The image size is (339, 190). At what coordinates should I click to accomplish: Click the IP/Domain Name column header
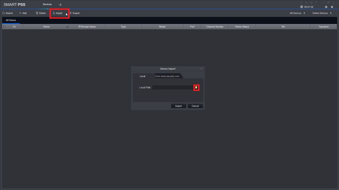(x=87, y=27)
